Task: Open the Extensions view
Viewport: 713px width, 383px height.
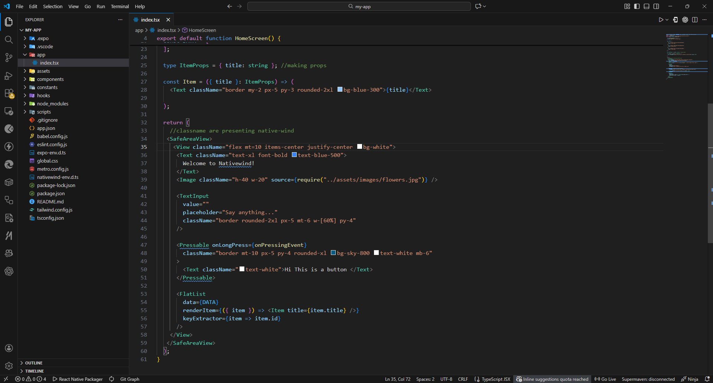Action: coord(9,94)
